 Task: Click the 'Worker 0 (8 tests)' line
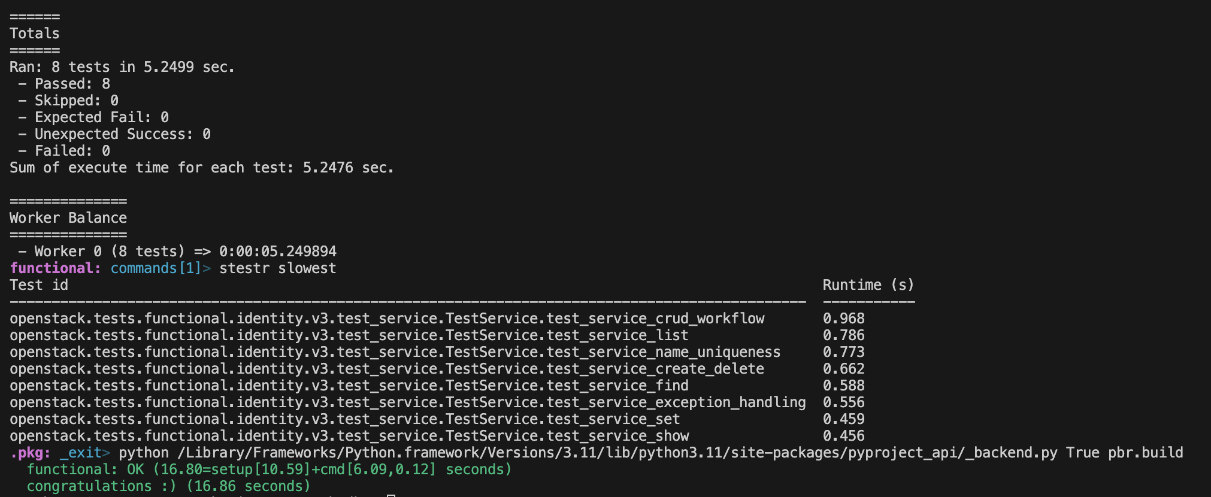[x=177, y=251]
